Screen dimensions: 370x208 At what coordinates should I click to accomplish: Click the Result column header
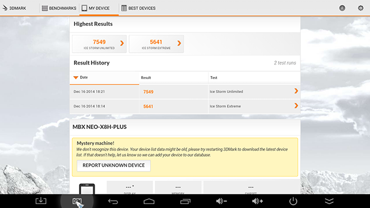pos(173,77)
